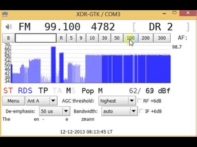Open the De-emphasis 50 us dropdown
197x147 pixels.
coord(55,111)
